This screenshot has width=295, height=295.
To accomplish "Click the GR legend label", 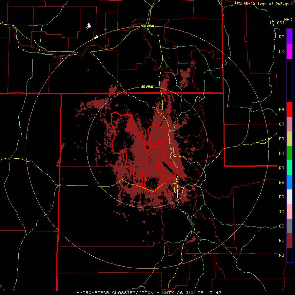I will (281, 124).
